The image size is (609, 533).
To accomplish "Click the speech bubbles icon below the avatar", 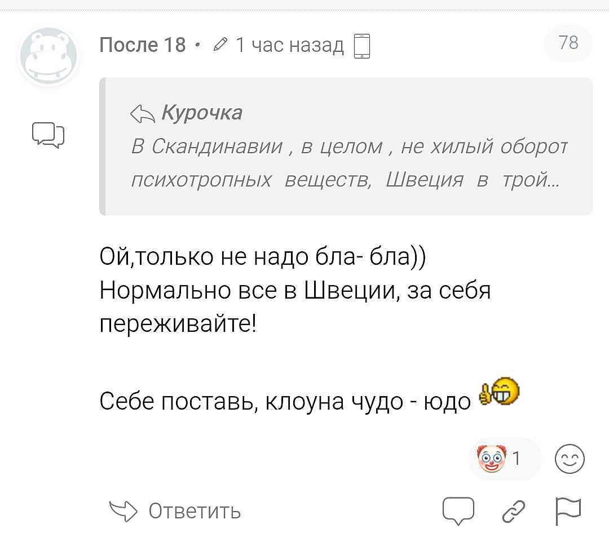I will point(48,135).
